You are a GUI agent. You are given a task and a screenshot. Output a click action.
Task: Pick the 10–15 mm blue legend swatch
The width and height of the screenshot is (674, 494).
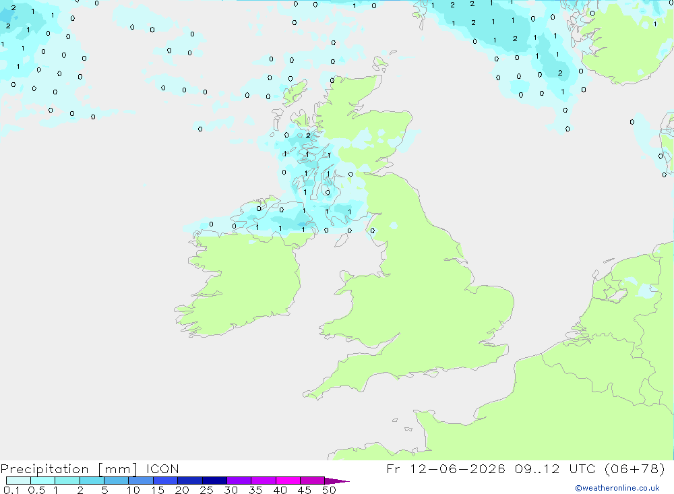click(x=141, y=481)
